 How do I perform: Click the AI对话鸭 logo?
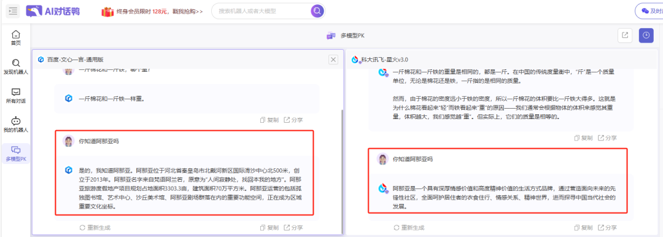tap(52, 11)
